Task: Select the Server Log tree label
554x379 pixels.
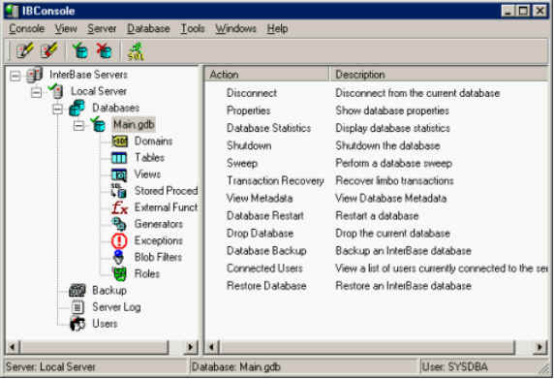Action: pyautogui.click(x=116, y=307)
